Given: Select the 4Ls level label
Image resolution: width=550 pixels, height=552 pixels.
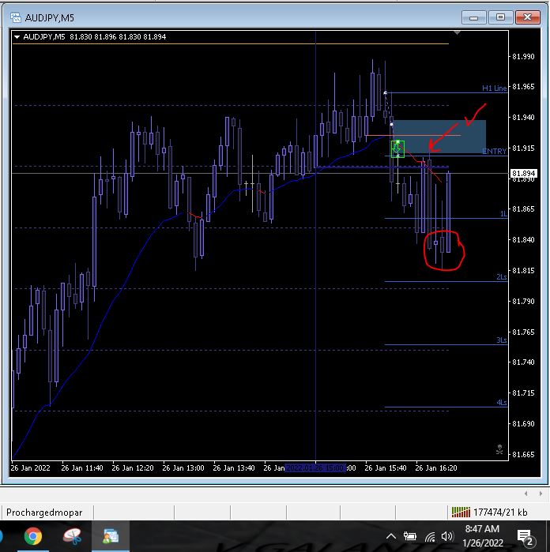Looking at the screenshot, I should (x=501, y=403).
